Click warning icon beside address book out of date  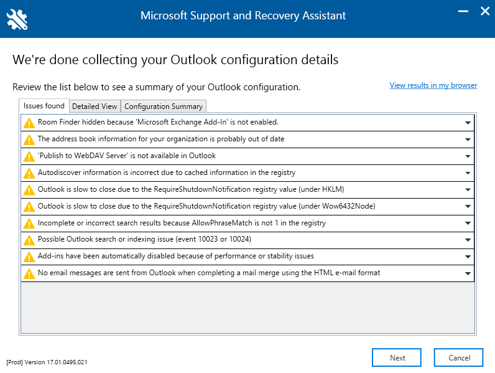[x=29, y=139]
